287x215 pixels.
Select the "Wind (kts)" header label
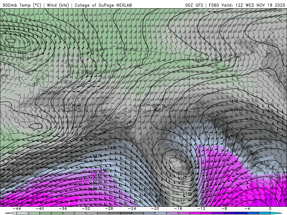58,5
